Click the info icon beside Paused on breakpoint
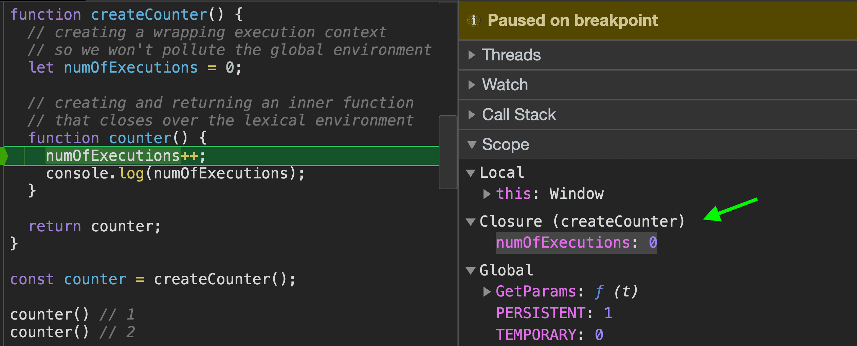Screen dimensions: 857x346 [474, 20]
